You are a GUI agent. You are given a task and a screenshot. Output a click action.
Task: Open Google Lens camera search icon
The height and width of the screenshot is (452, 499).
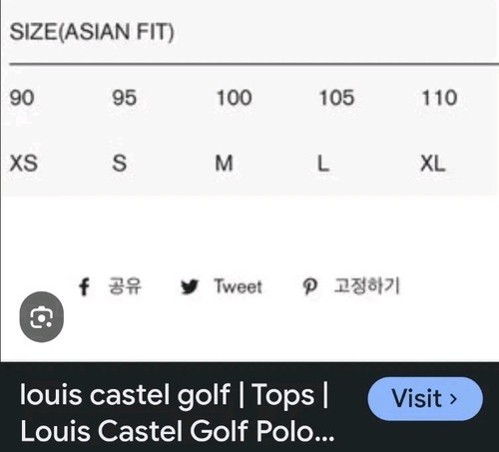coord(42,316)
